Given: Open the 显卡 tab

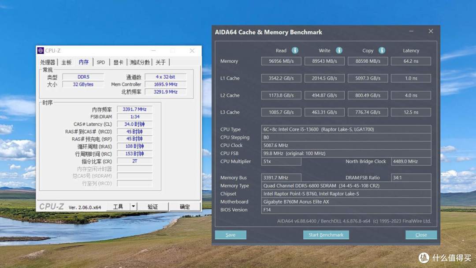Looking at the screenshot, I should (118, 62).
